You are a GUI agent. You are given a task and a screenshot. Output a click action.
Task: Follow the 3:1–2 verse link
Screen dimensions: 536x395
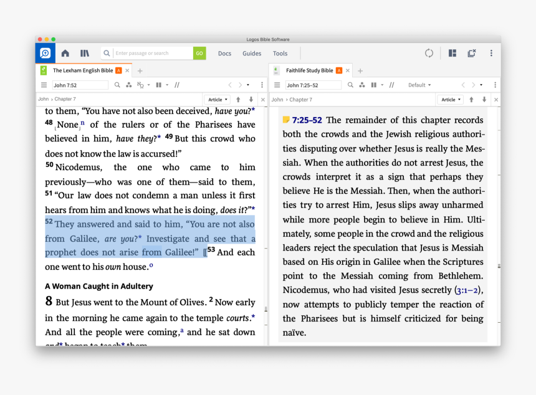coord(467,290)
